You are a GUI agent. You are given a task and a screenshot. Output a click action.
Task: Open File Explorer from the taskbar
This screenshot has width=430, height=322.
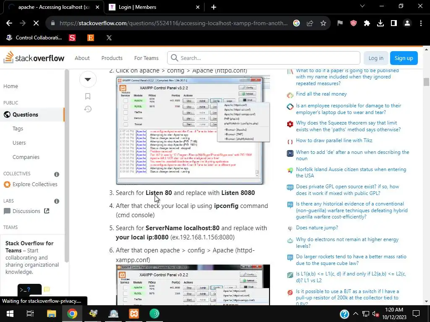point(51,314)
